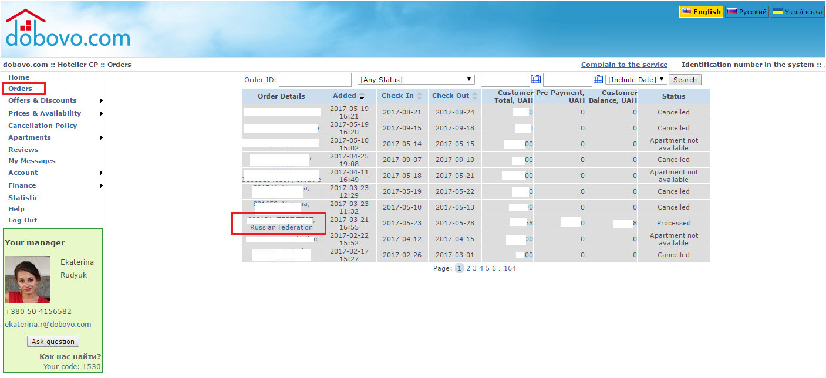Click the Status column header
This screenshot has width=826, height=378.
pyautogui.click(x=673, y=96)
